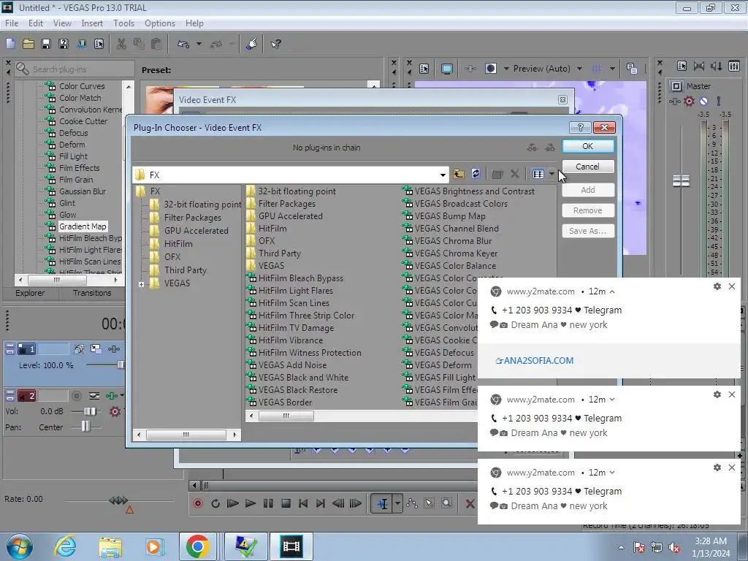Dismiss the third y2mate notification
This screenshot has width=748, height=561.
pyautogui.click(x=732, y=467)
